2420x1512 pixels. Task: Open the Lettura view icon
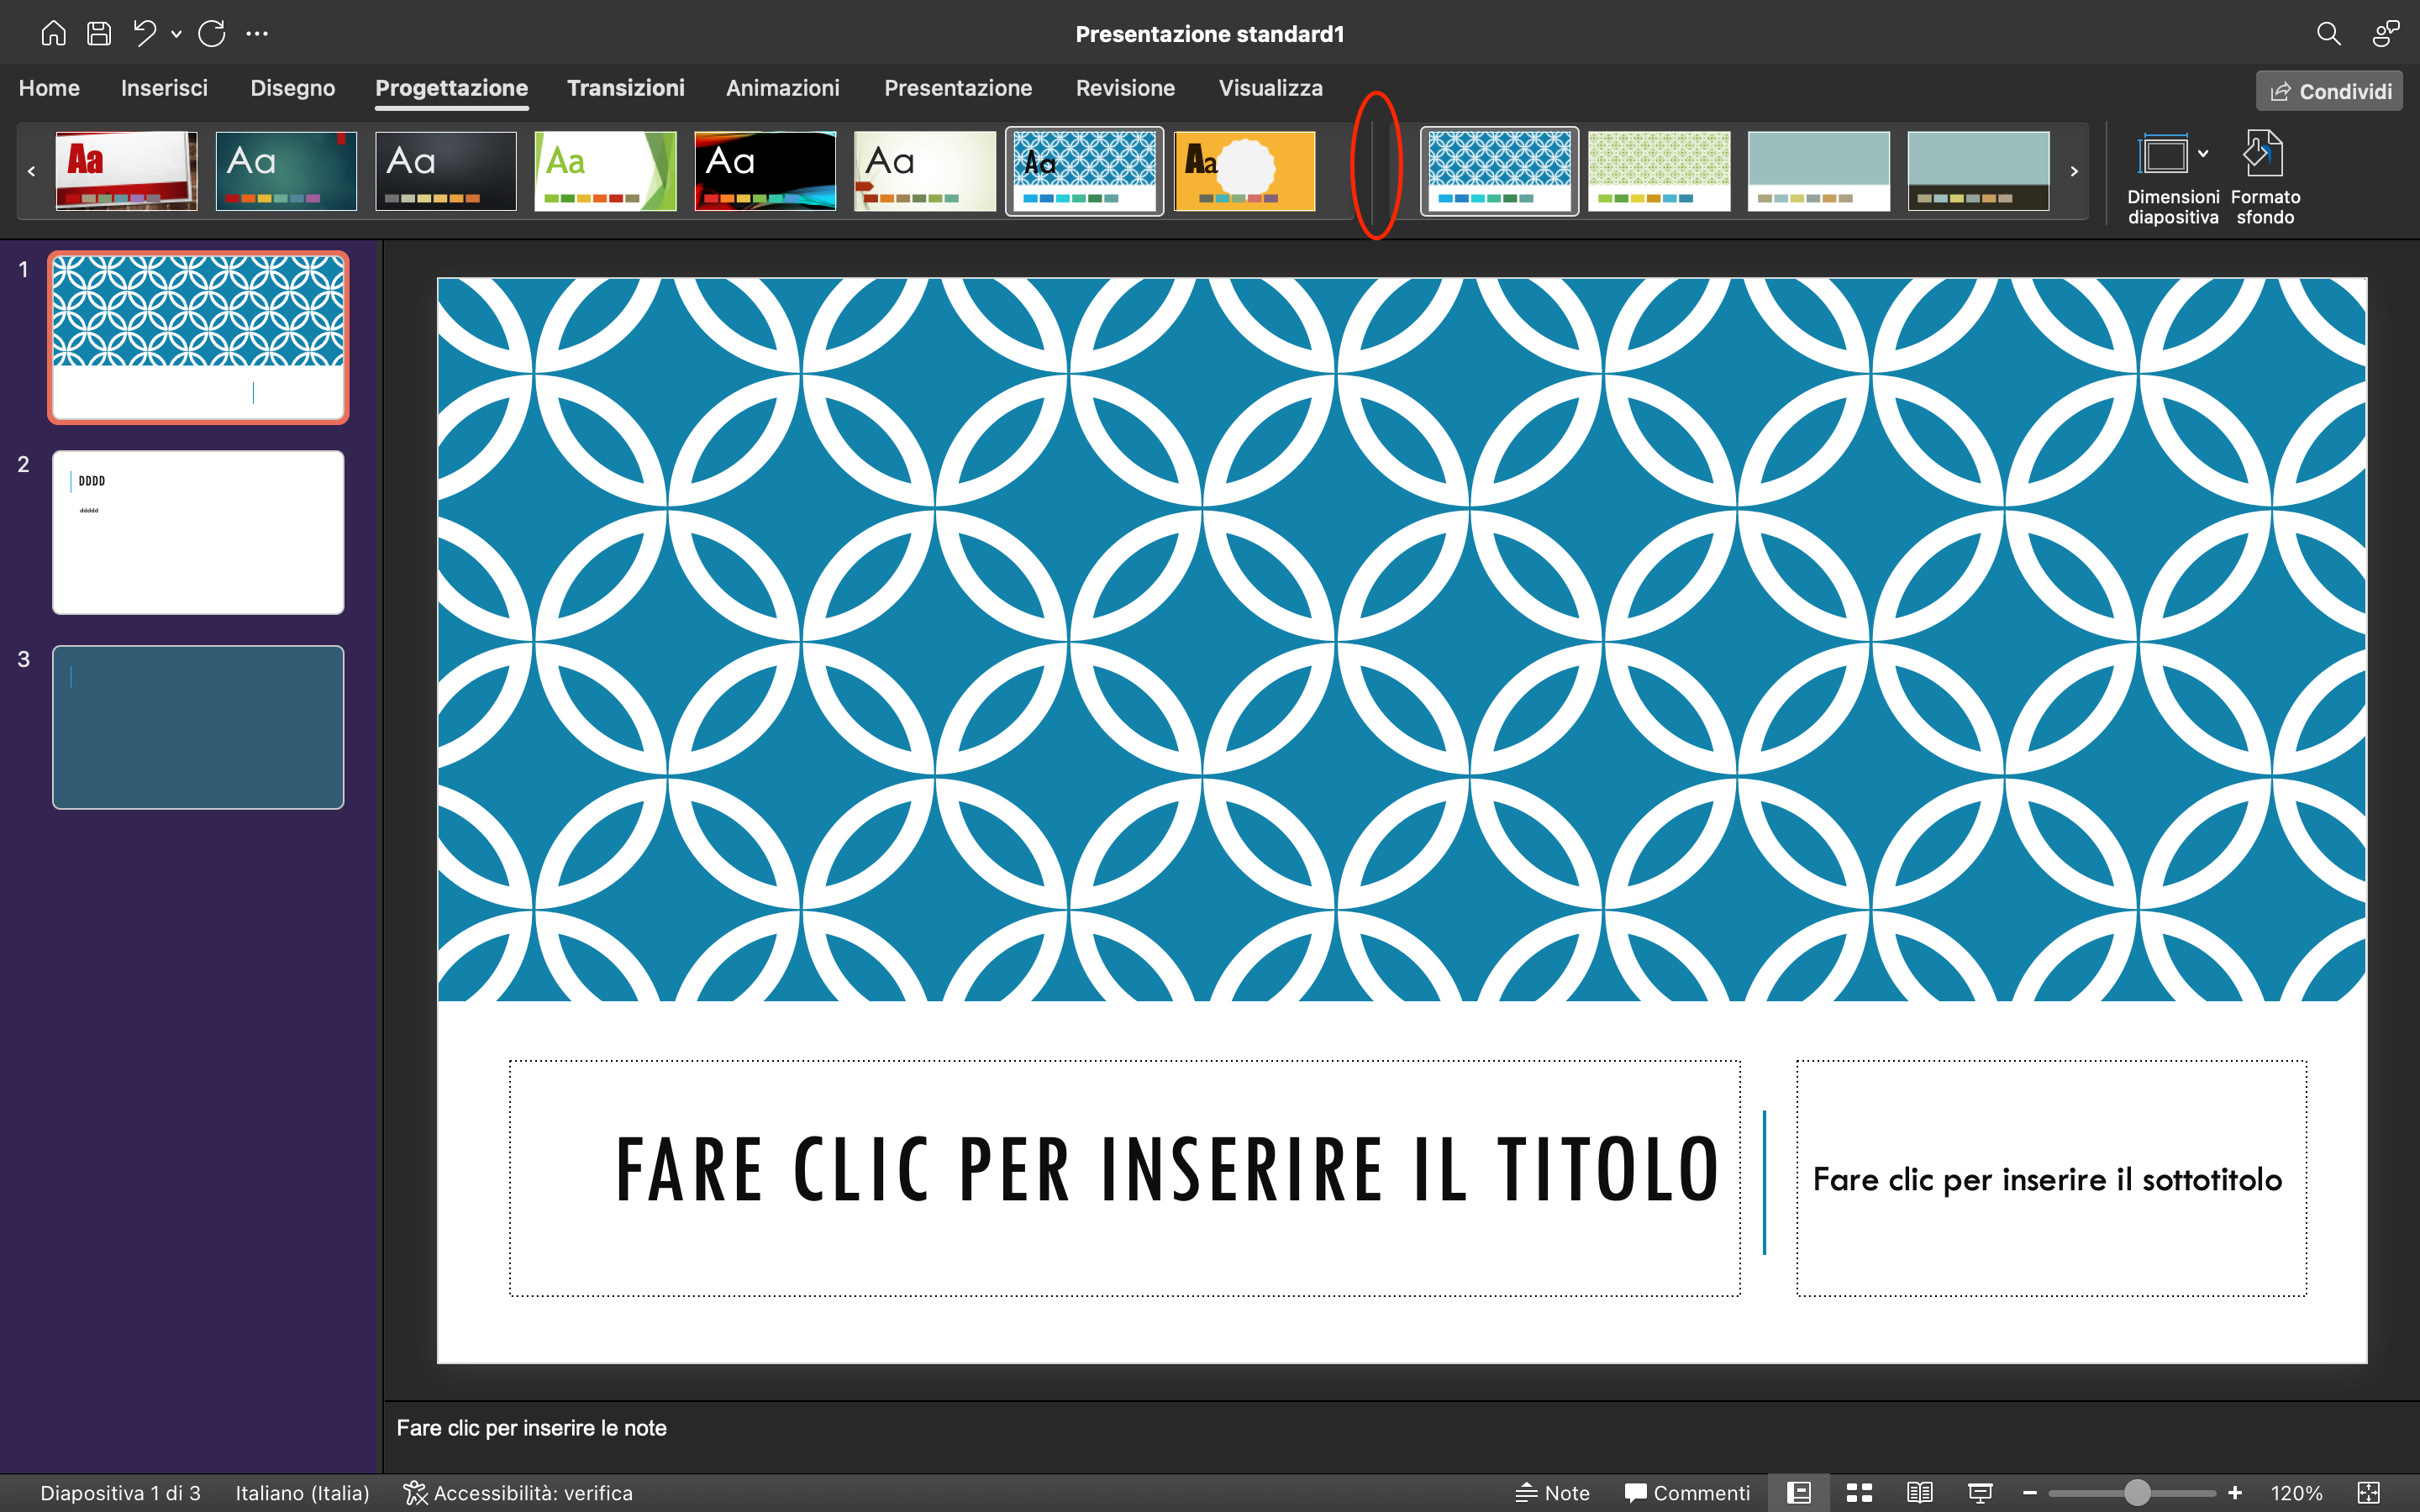pyautogui.click(x=1920, y=1492)
